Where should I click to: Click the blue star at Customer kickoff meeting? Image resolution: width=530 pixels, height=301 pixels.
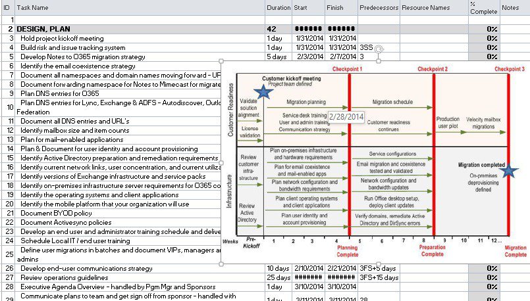point(263,92)
